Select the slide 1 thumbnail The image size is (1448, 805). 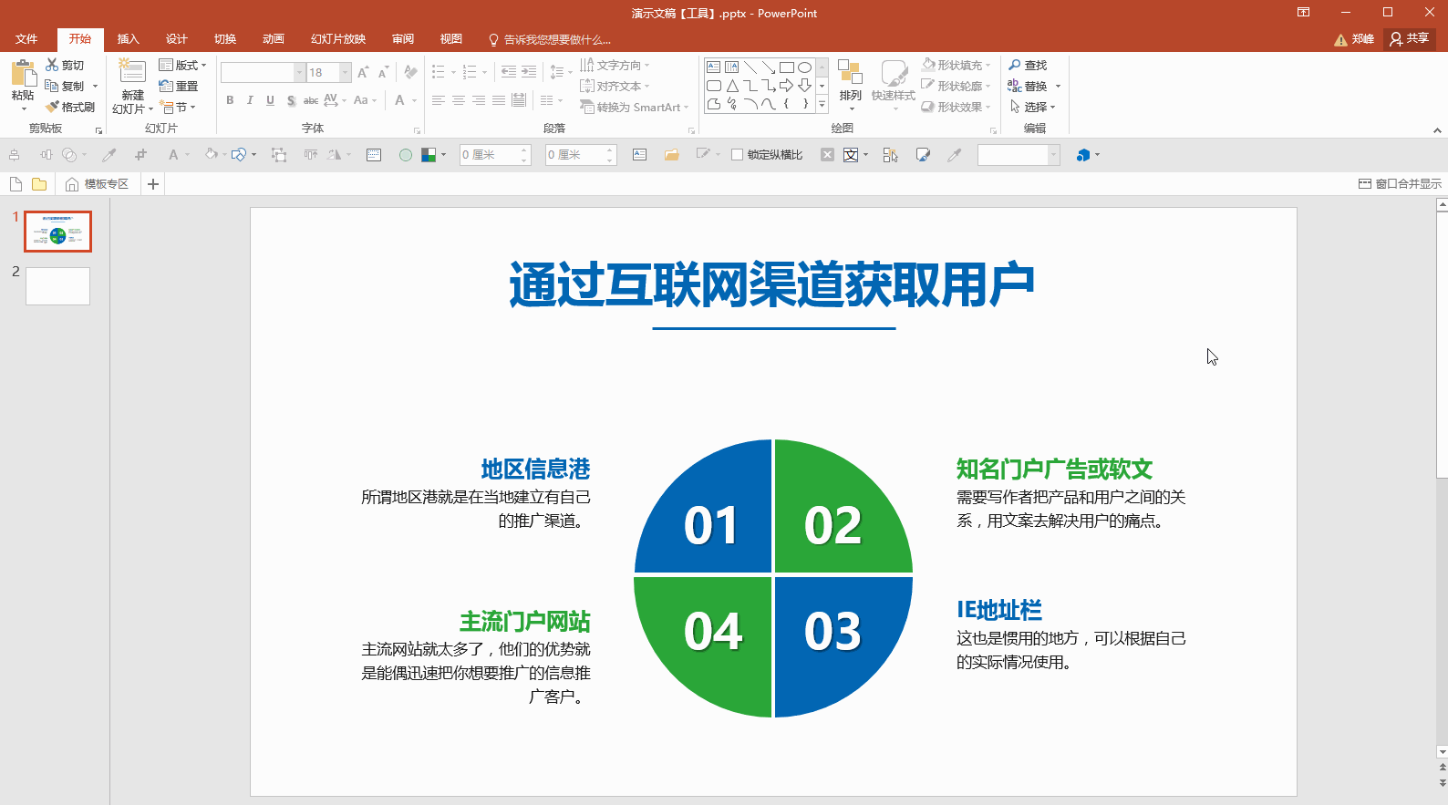click(57, 232)
